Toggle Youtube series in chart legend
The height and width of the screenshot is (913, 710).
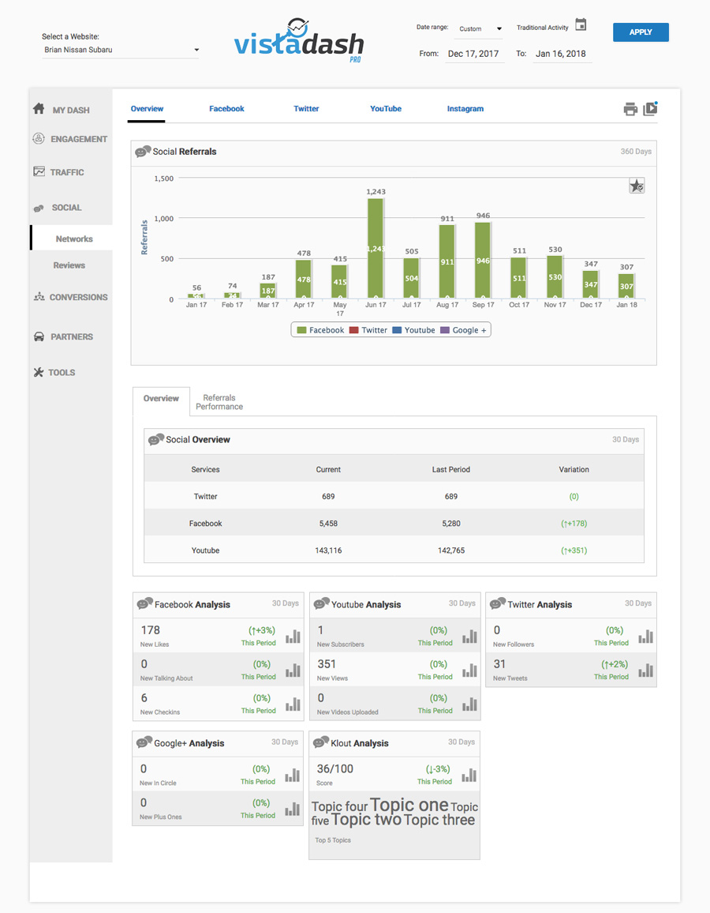coord(413,330)
